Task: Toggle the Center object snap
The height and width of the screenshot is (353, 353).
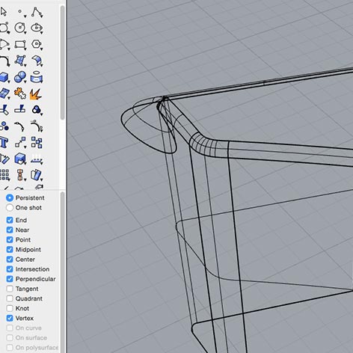Action: point(10,260)
